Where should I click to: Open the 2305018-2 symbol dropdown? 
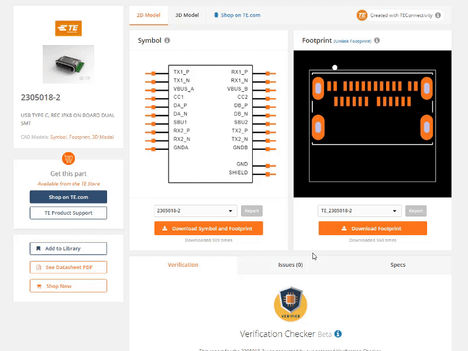coord(195,211)
